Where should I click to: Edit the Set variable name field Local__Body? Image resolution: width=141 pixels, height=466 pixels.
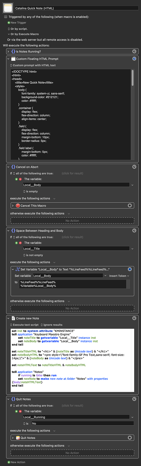(x=68, y=276)
